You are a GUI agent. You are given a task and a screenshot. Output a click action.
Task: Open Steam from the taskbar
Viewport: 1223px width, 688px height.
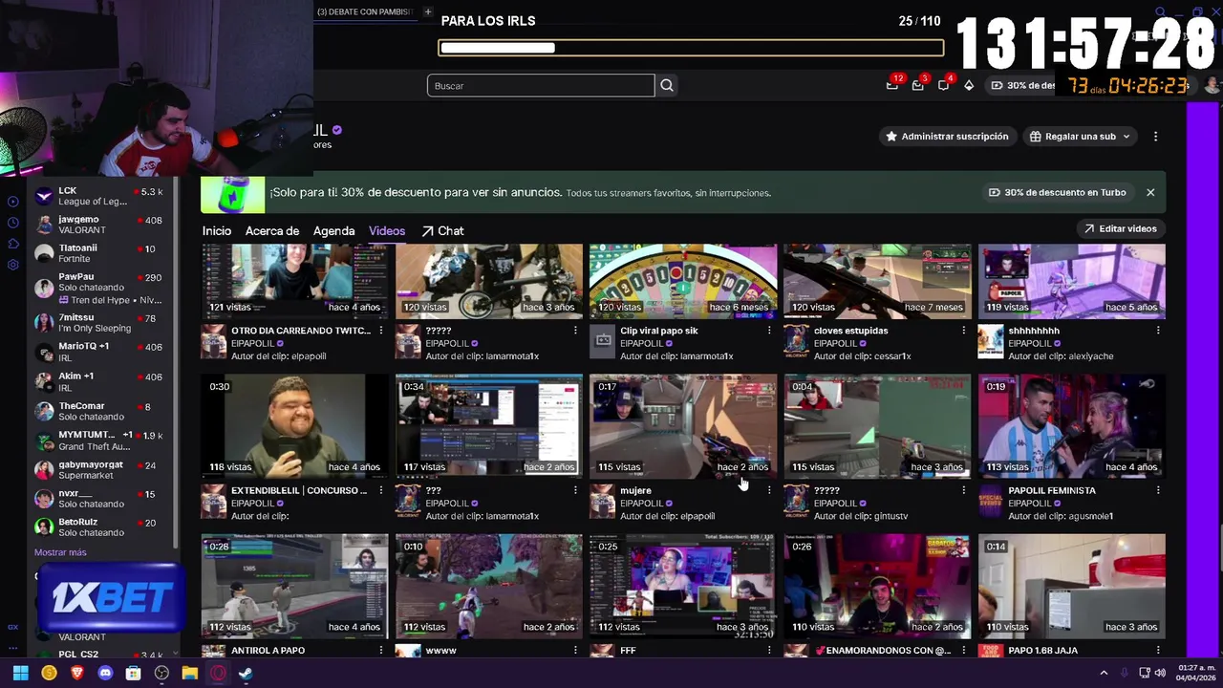coord(246,673)
